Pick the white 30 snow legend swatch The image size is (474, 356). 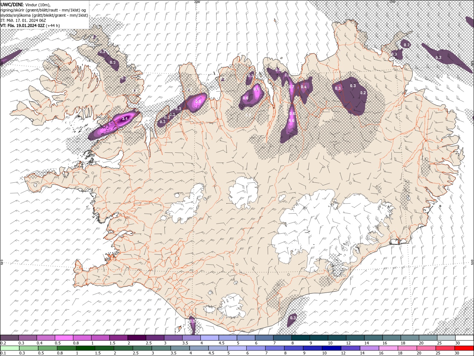(464, 338)
